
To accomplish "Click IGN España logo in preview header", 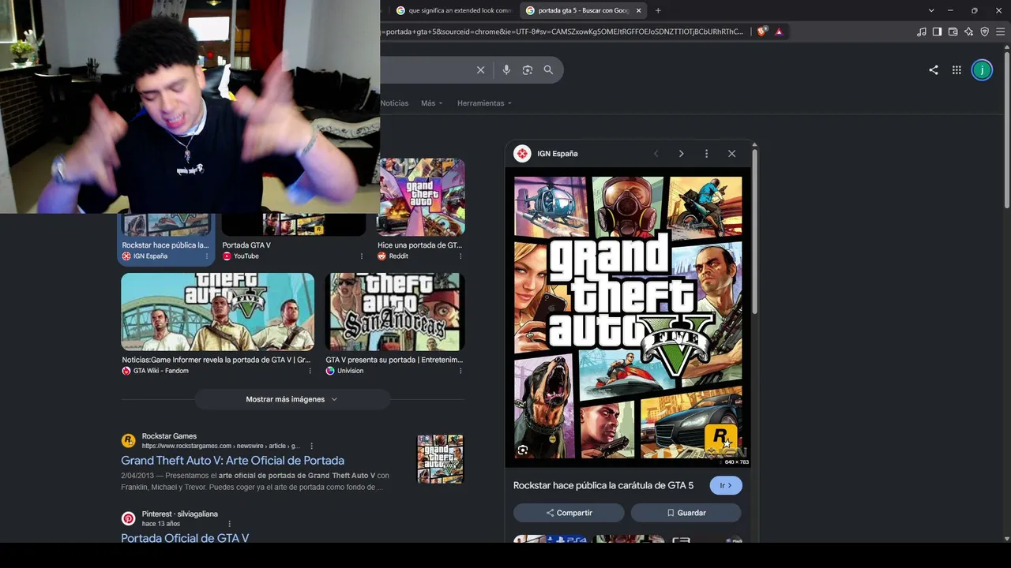I will tap(522, 154).
